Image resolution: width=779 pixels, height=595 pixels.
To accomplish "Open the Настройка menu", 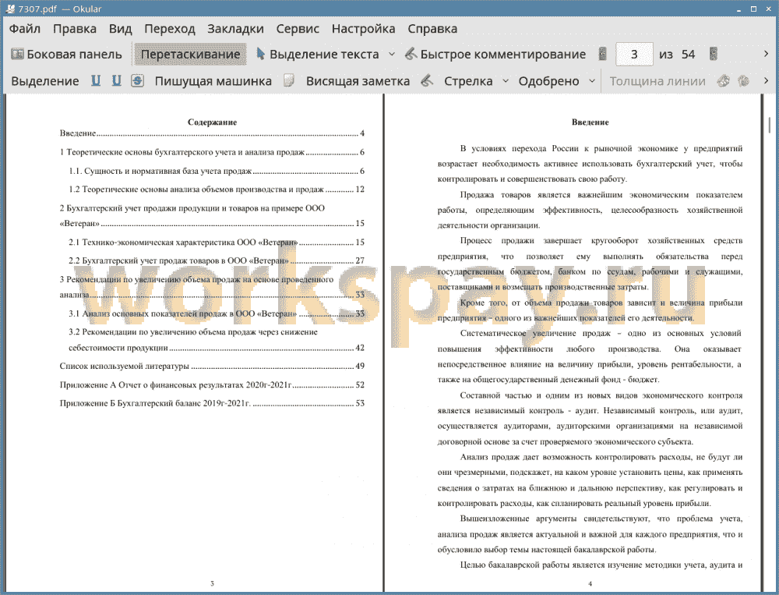I will click(x=363, y=29).
